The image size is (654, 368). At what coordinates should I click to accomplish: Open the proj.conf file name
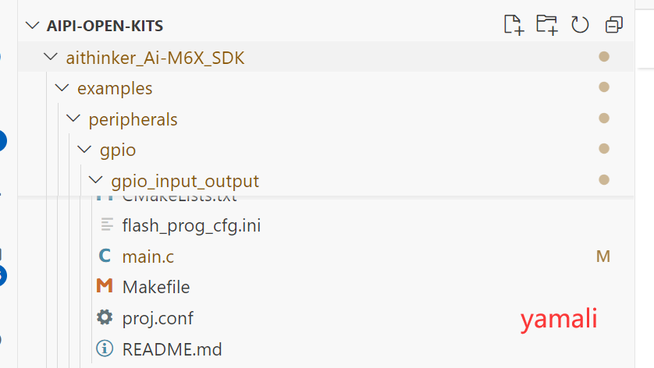click(x=158, y=318)
